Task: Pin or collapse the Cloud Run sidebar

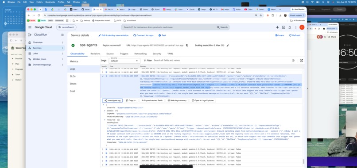Action: click(x=62, y=35)
